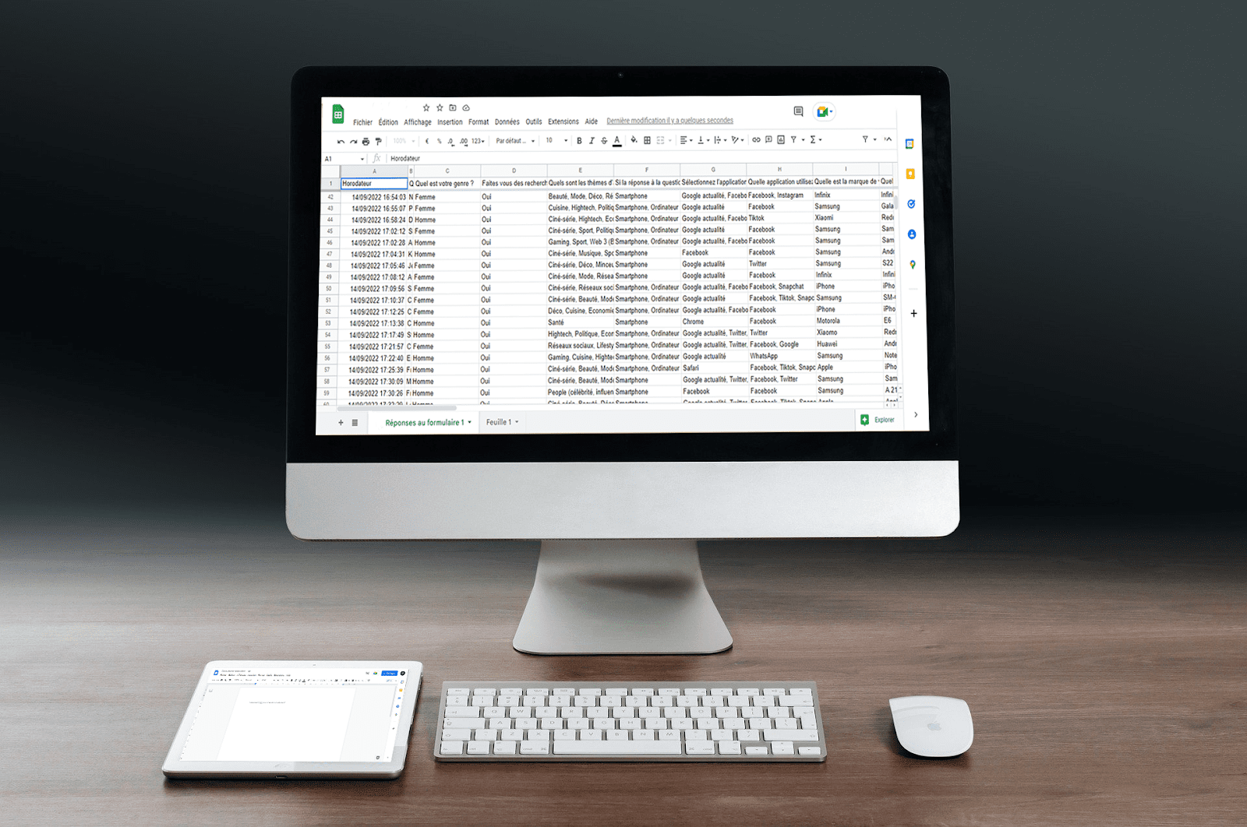Image resolution: width=1247 pixels, height=827 pixels.
Task: Open the font family Par défaut dropdown
Action: (515, 141)
